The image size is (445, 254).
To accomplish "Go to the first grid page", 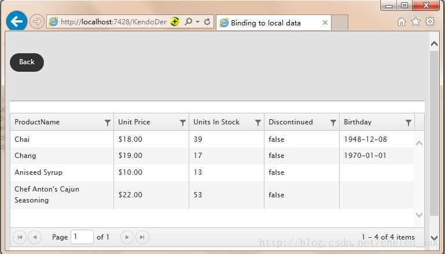I will pyautogui.click(x=20, y=237).
